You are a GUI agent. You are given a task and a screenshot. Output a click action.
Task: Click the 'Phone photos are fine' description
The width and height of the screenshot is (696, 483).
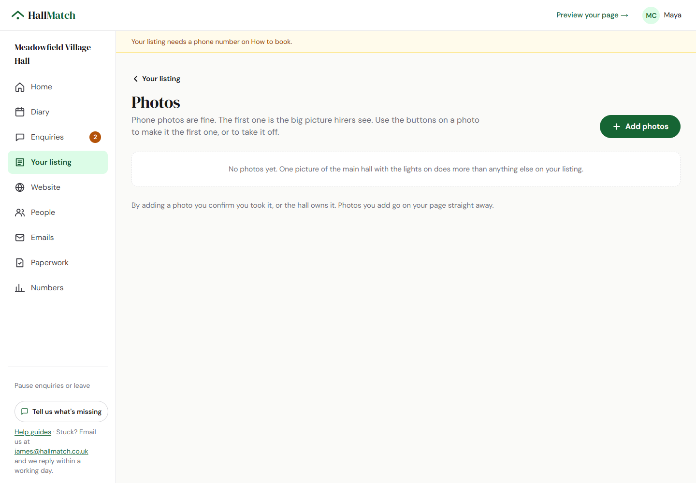coord(305,126)
